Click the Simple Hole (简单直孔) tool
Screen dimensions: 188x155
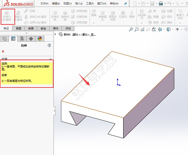[x=103, y=16]
